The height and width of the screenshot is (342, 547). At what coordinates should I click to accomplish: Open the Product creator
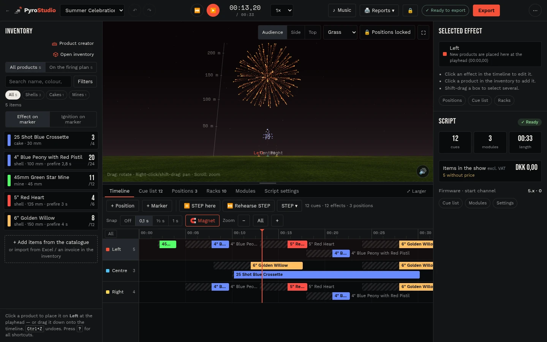(73, 43)
